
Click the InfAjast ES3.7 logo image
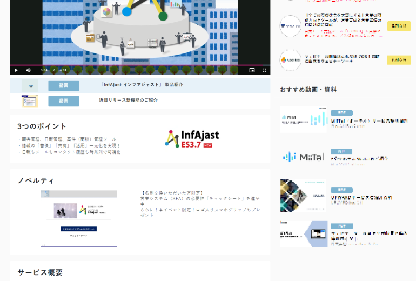tap(192, 139)
